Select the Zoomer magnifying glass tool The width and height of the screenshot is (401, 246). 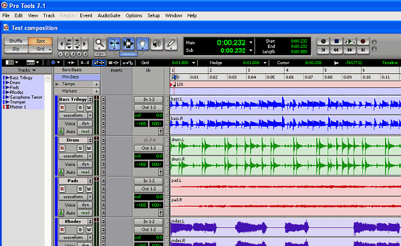(100, 44)
